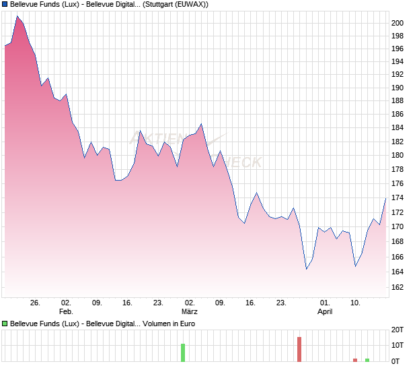
Task: Click the '162' price axis label
Action: click(397, 287)
